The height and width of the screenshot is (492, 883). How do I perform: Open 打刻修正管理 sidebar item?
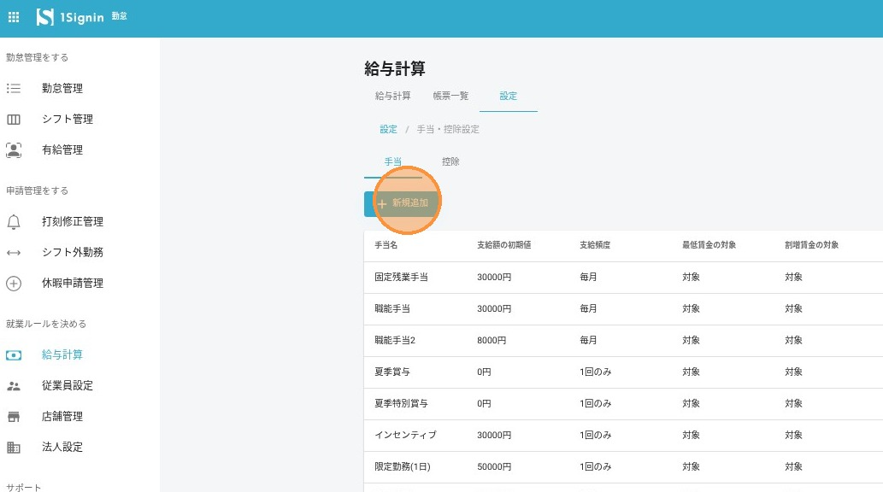coord(73,222)
